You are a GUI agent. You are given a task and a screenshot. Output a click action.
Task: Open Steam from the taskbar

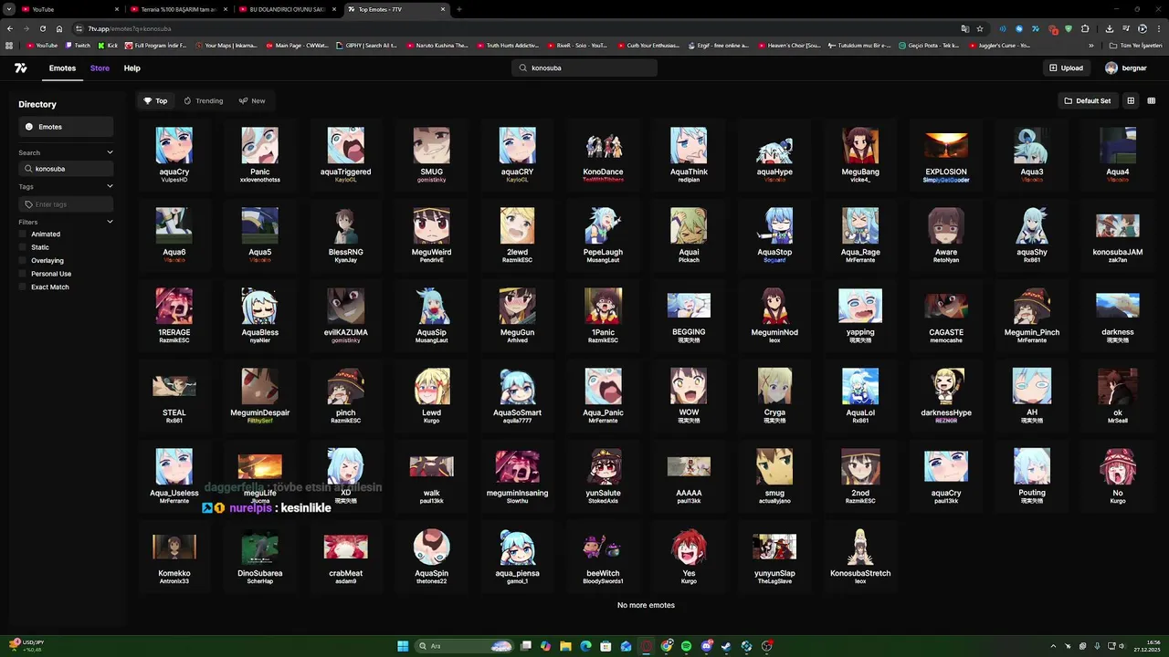coord(727,646)
